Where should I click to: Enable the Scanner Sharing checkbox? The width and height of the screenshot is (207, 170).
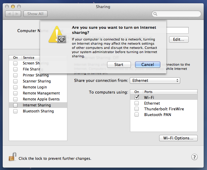click(15, 81)
